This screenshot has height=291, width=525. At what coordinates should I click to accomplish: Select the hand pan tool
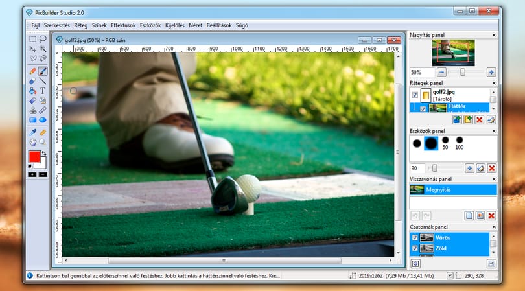[32, 143]
